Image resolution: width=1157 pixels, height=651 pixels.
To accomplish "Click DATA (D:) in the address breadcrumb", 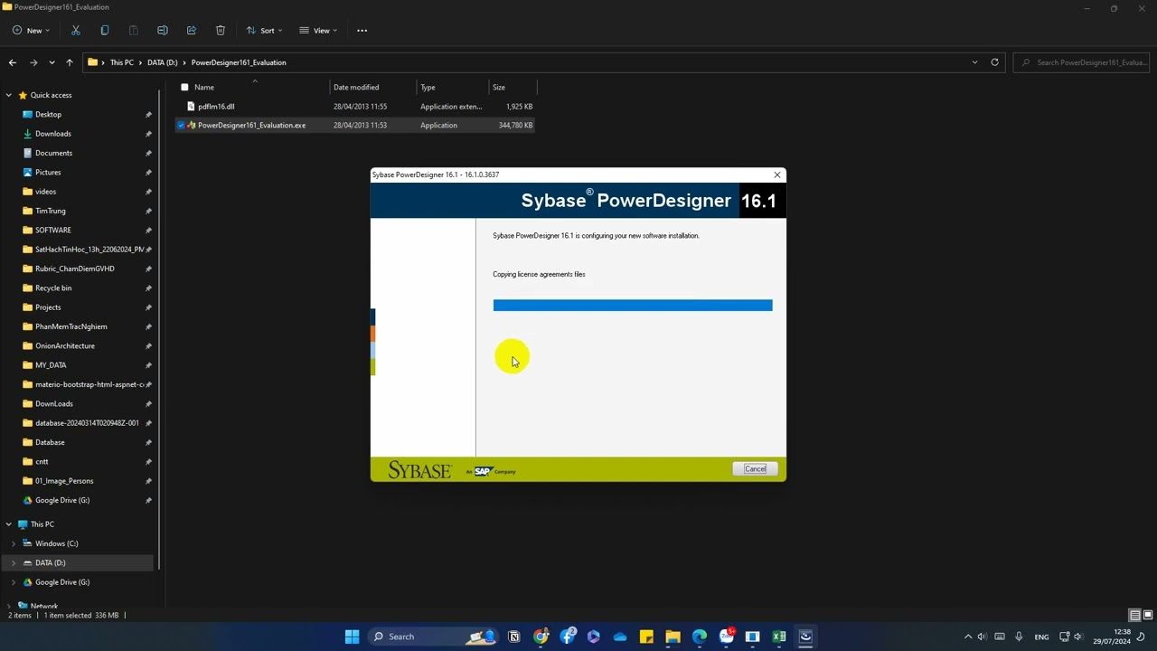I will click(163, 62).
